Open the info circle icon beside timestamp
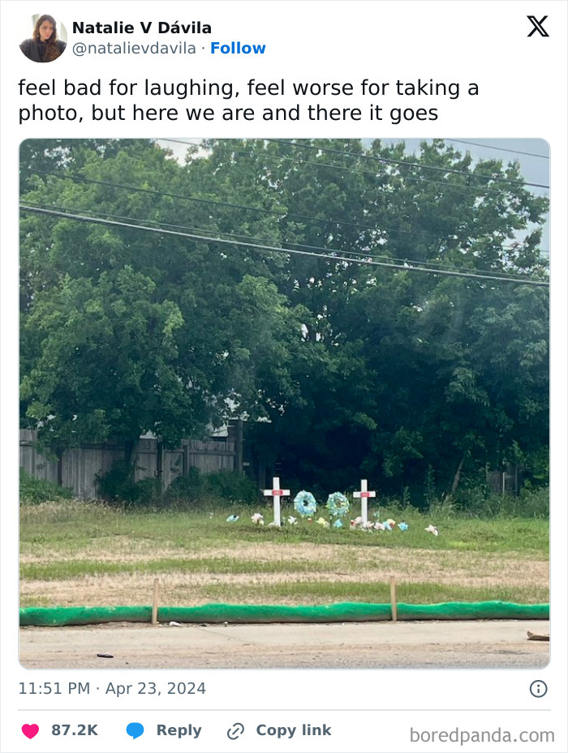The image size is (568, 753). [x=538, y=689]
